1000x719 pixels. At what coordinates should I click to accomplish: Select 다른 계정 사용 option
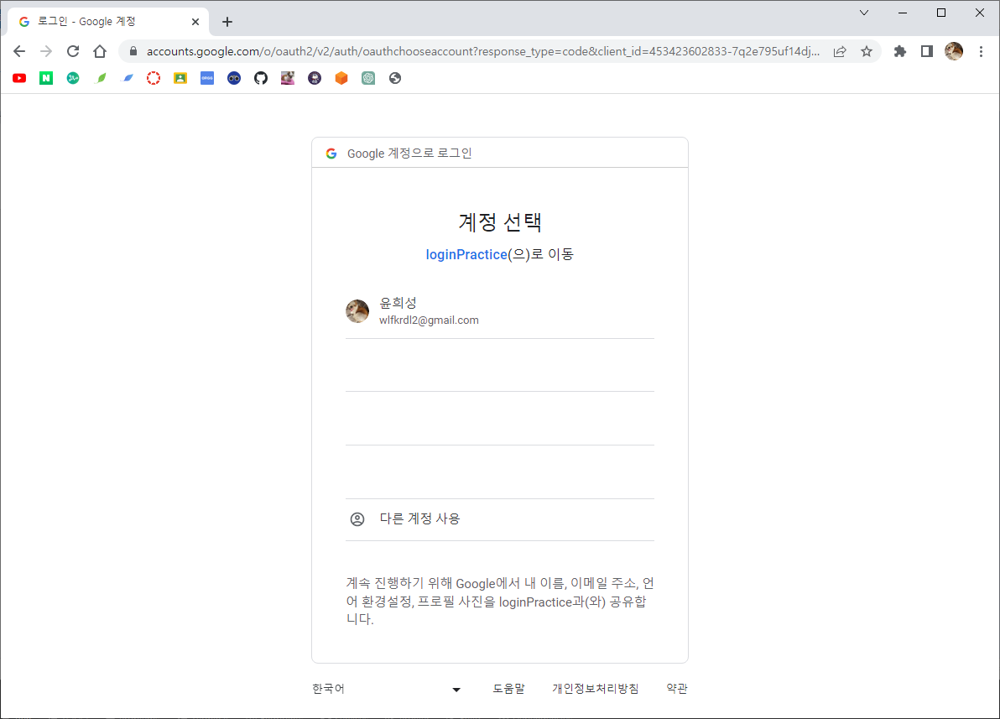(x=500, y=519)
